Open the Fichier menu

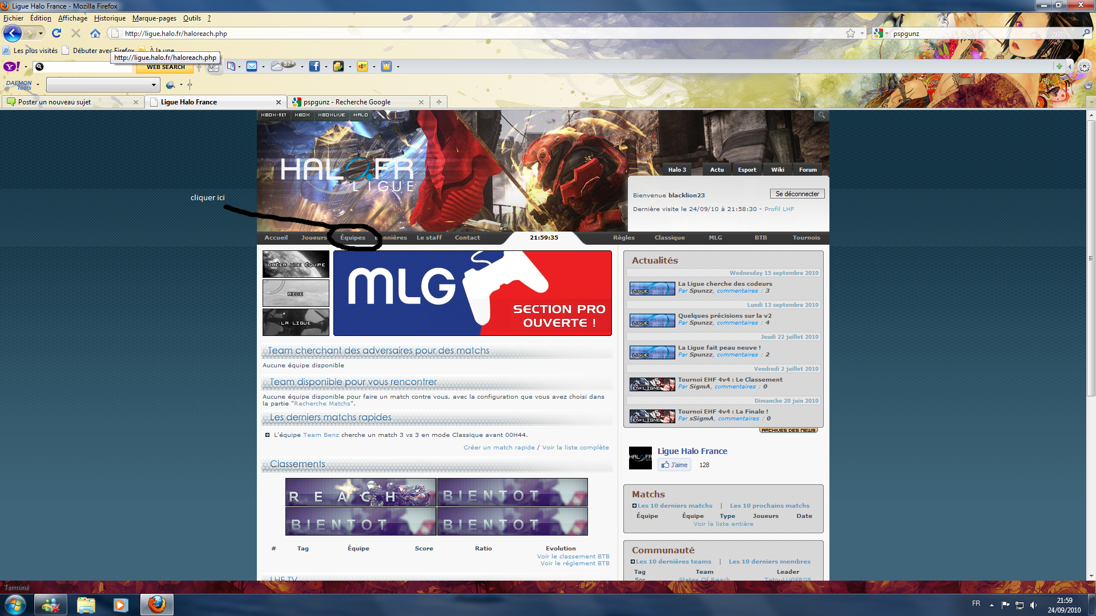(x=14, y=18)
